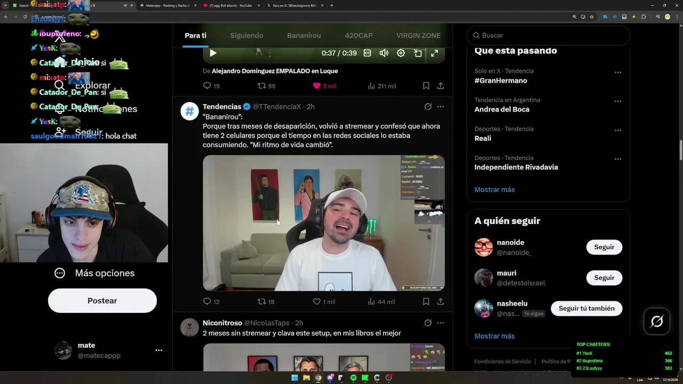Open options for Andrea del Boca trend
683x384 pixels.
(x=617, y=101)
